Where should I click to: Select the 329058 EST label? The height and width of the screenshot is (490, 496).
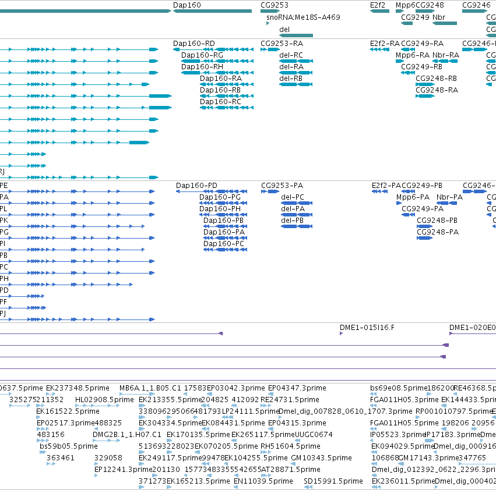(108, 459)
